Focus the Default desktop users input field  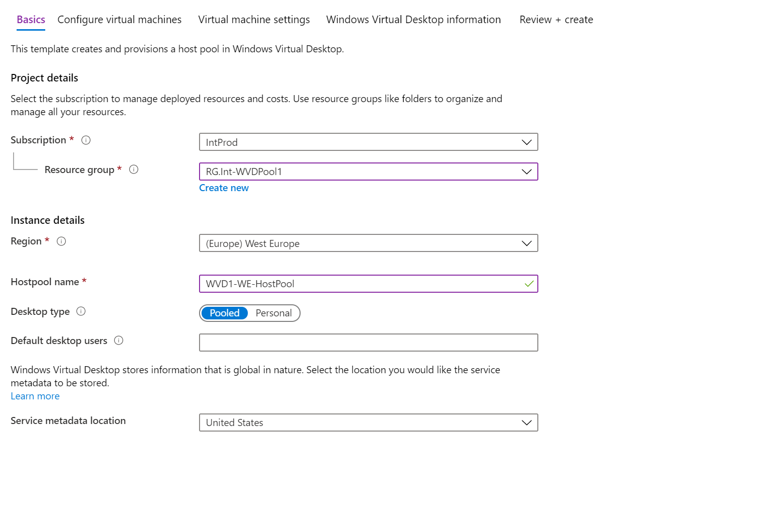pos(368,343)
